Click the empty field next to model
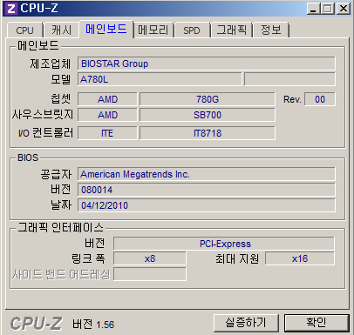354x335 pixels. tap(289, 79)
